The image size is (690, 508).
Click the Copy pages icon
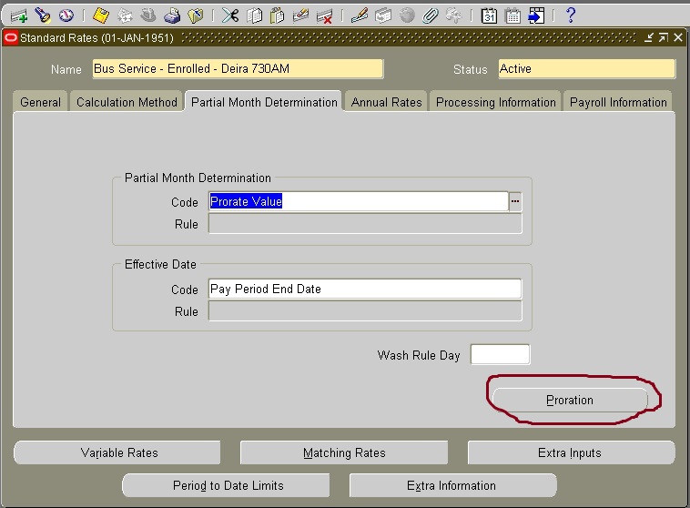[x=254, y=15]
